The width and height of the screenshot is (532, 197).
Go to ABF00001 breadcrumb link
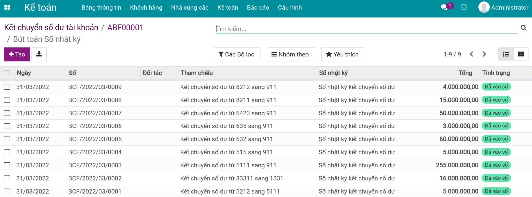click(x=125, y=28)
